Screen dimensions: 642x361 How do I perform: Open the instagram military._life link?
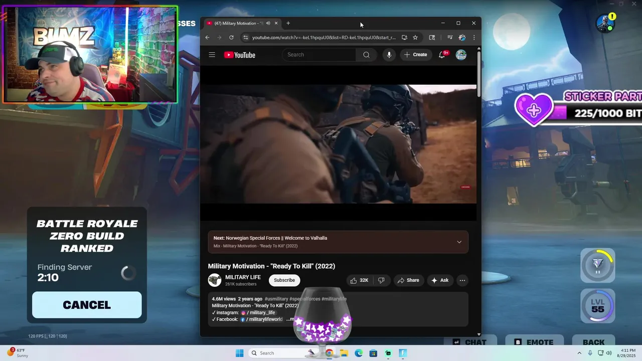pyautogui.click(x=258, y=312)
